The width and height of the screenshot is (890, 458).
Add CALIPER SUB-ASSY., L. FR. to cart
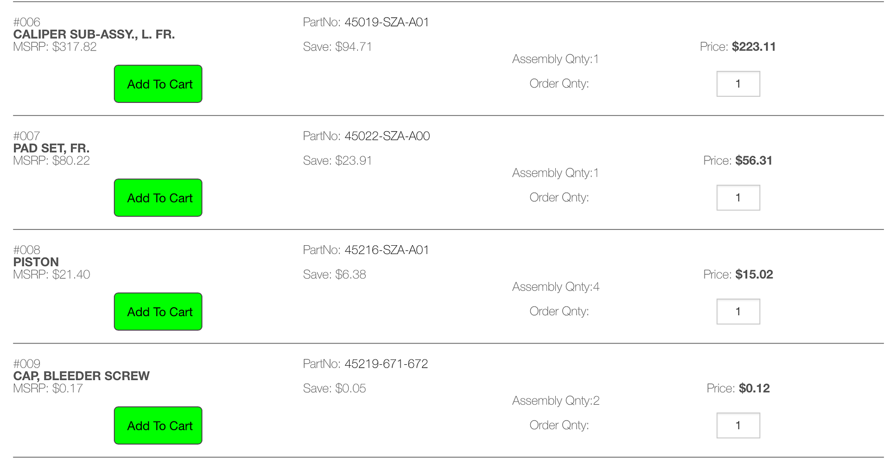click(x=158, y=84)
